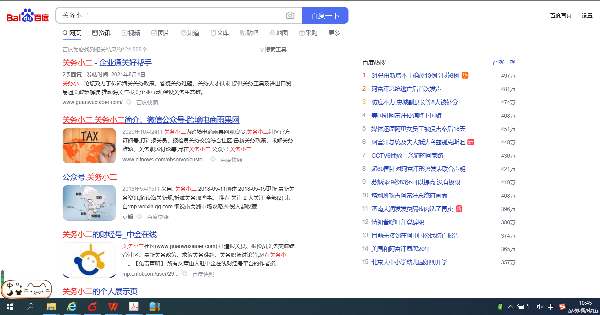Open 百度快照 for 豆瓣 result
Viewport: 600px width, 315px height.
point(158,217)
